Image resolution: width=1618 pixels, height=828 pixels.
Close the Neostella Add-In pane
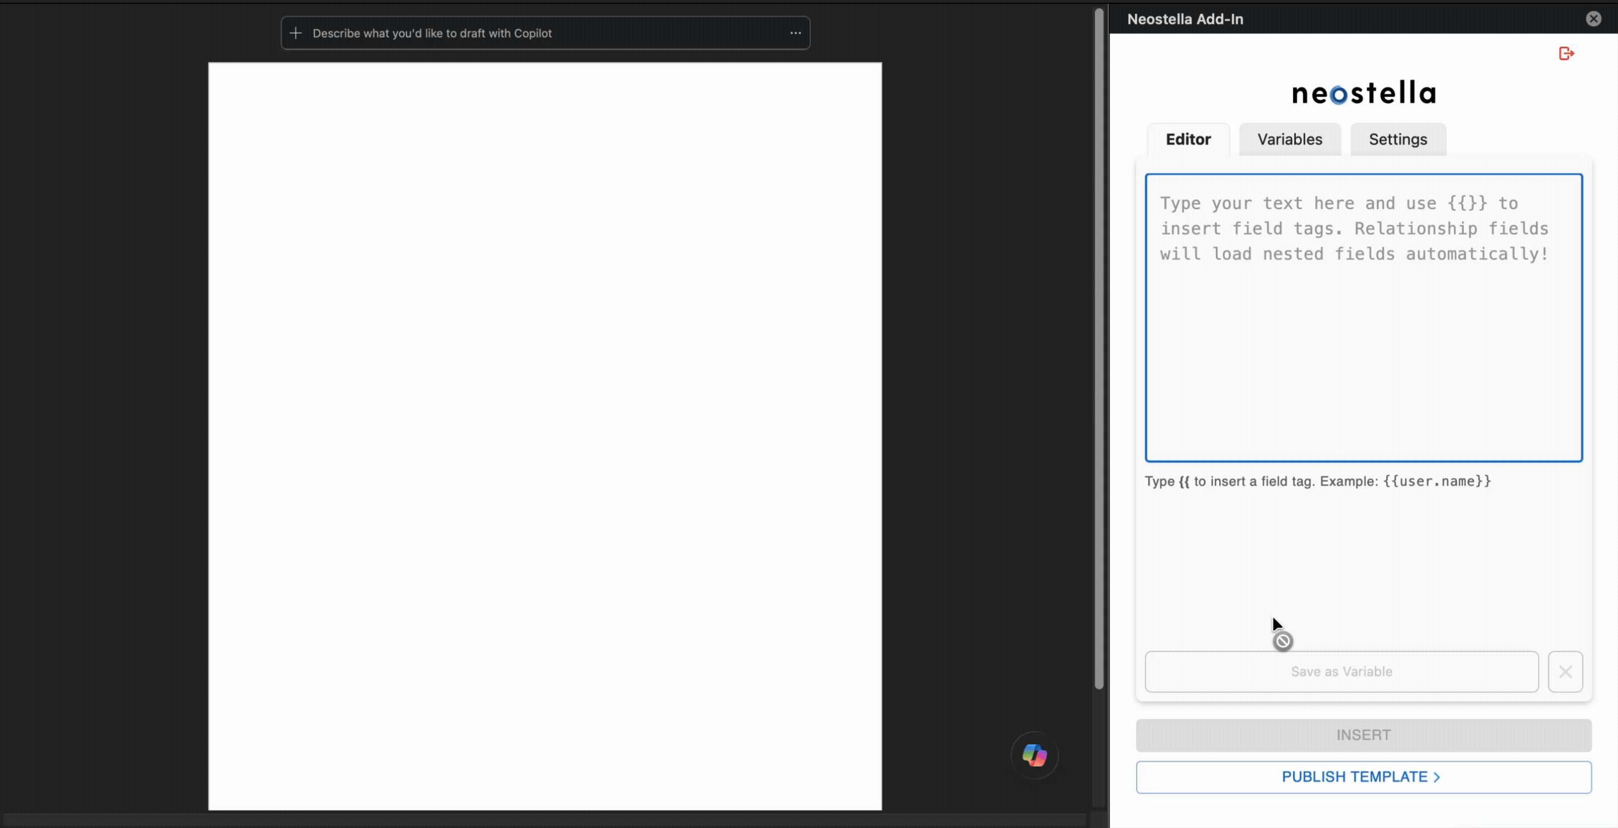[1594, 19]
